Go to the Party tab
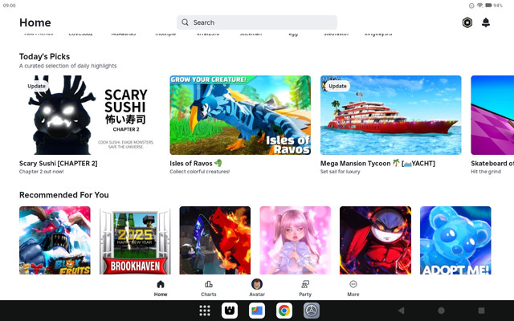This screenshot has width=514, height=321. [305, 288]
